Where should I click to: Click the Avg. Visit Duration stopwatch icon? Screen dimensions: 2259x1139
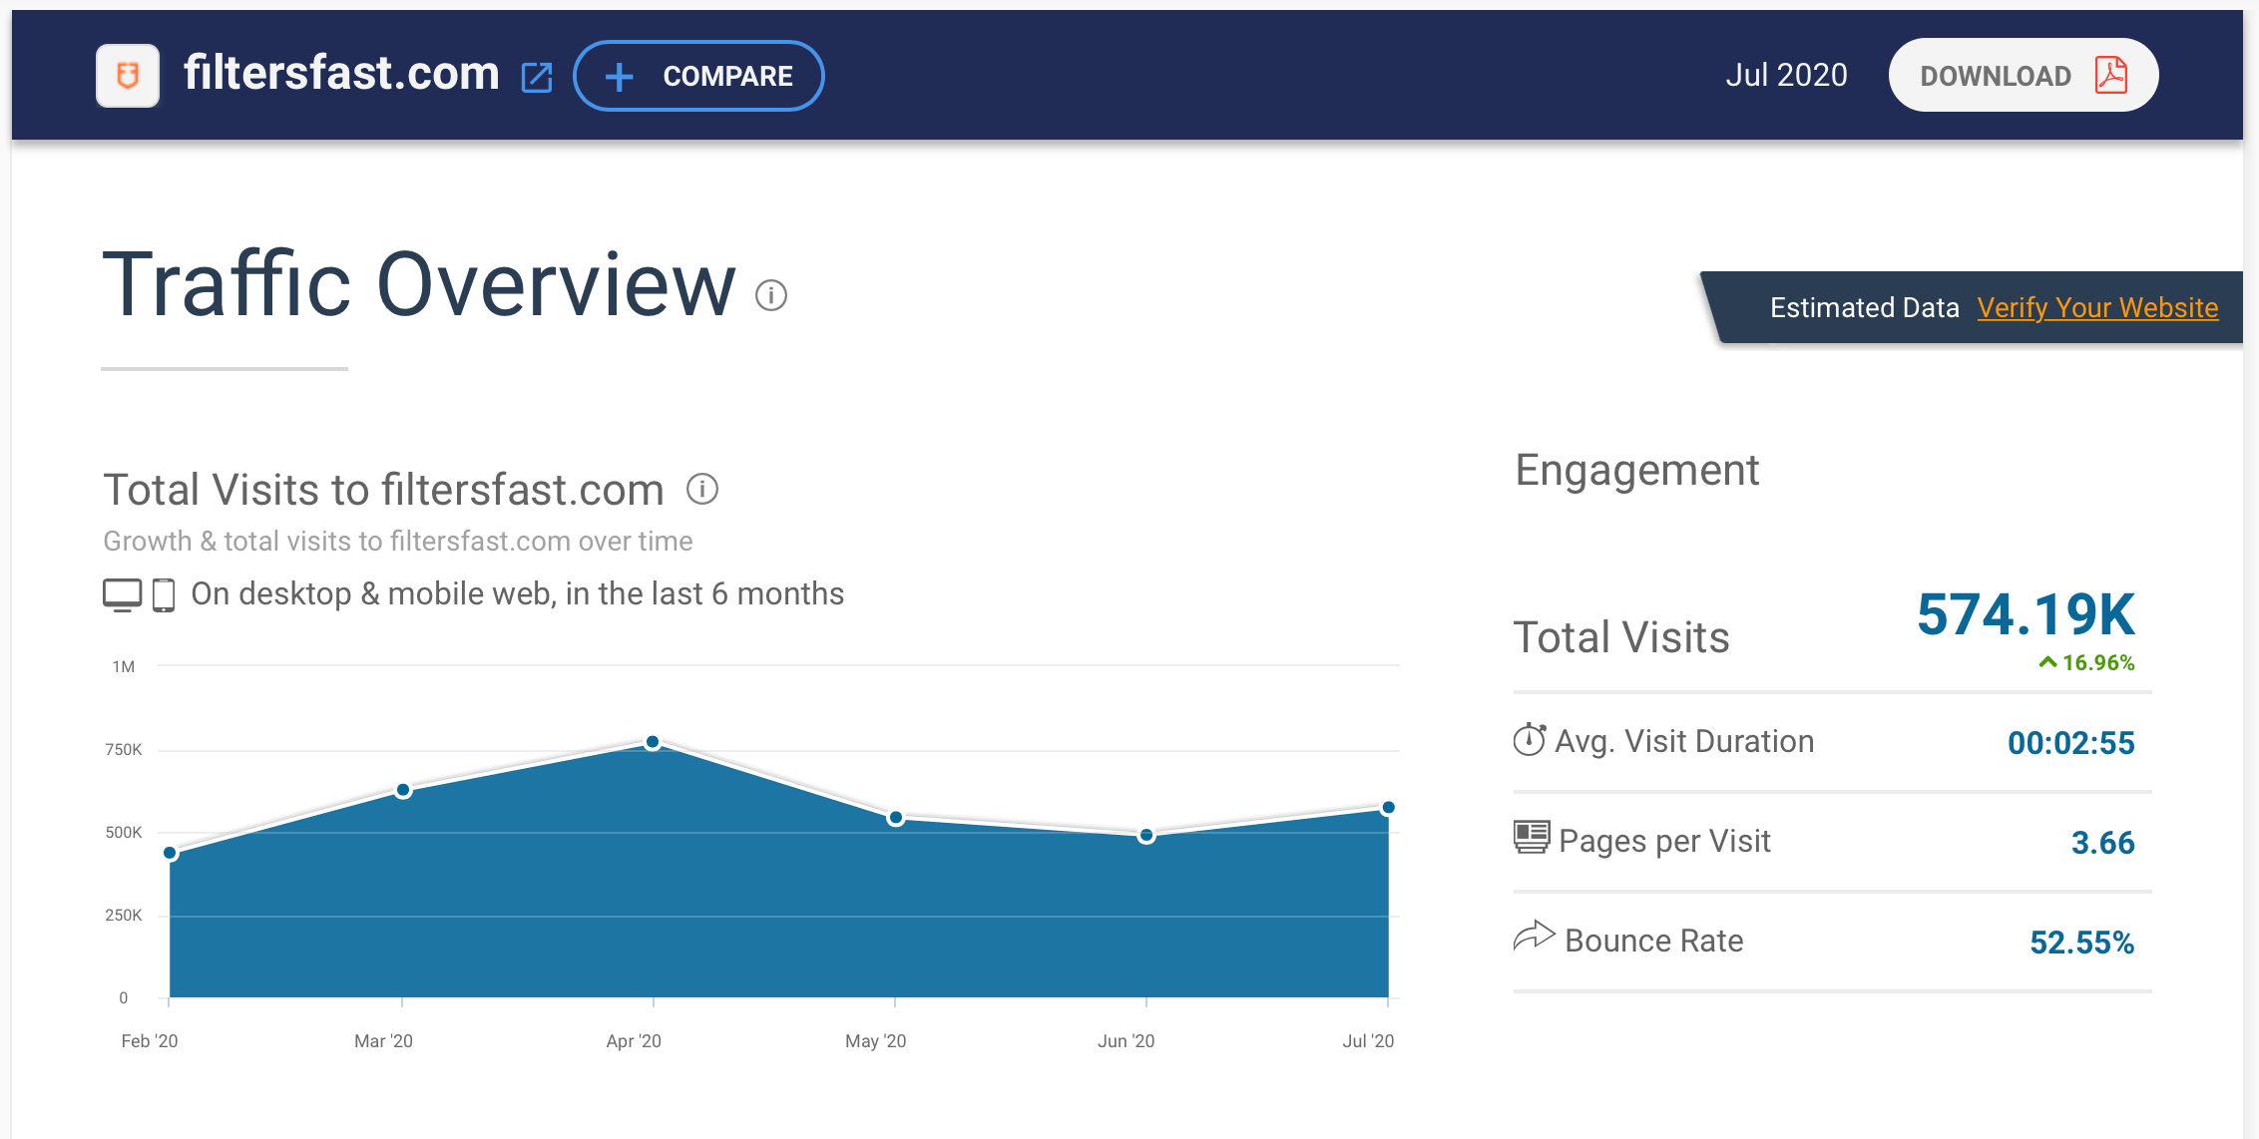1530,739
